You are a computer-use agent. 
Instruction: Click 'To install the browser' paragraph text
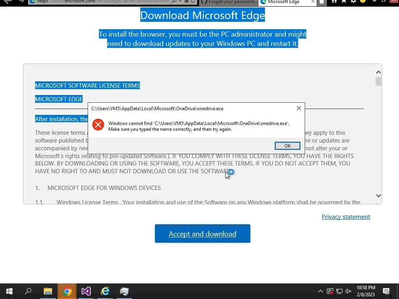[x=203, y=39]
